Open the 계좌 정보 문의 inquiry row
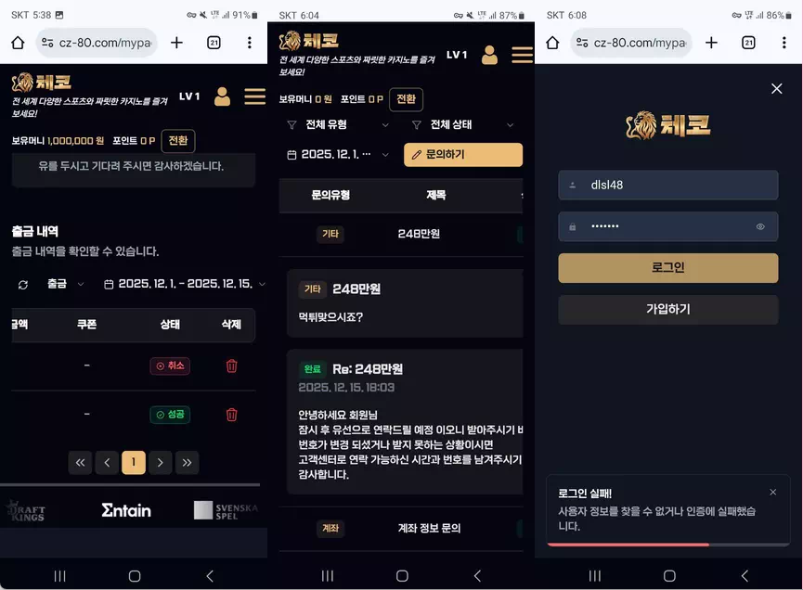Image resolution: width=803 pixels, height=590 pixels. [x=401, y=529]
